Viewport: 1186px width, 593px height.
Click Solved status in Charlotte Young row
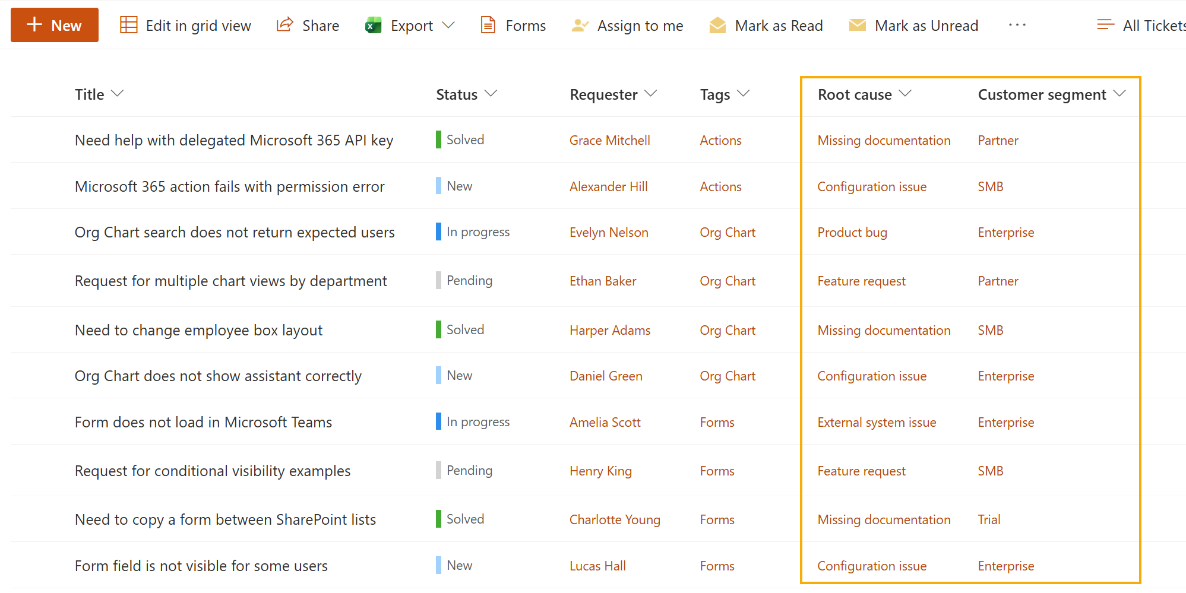460,519
